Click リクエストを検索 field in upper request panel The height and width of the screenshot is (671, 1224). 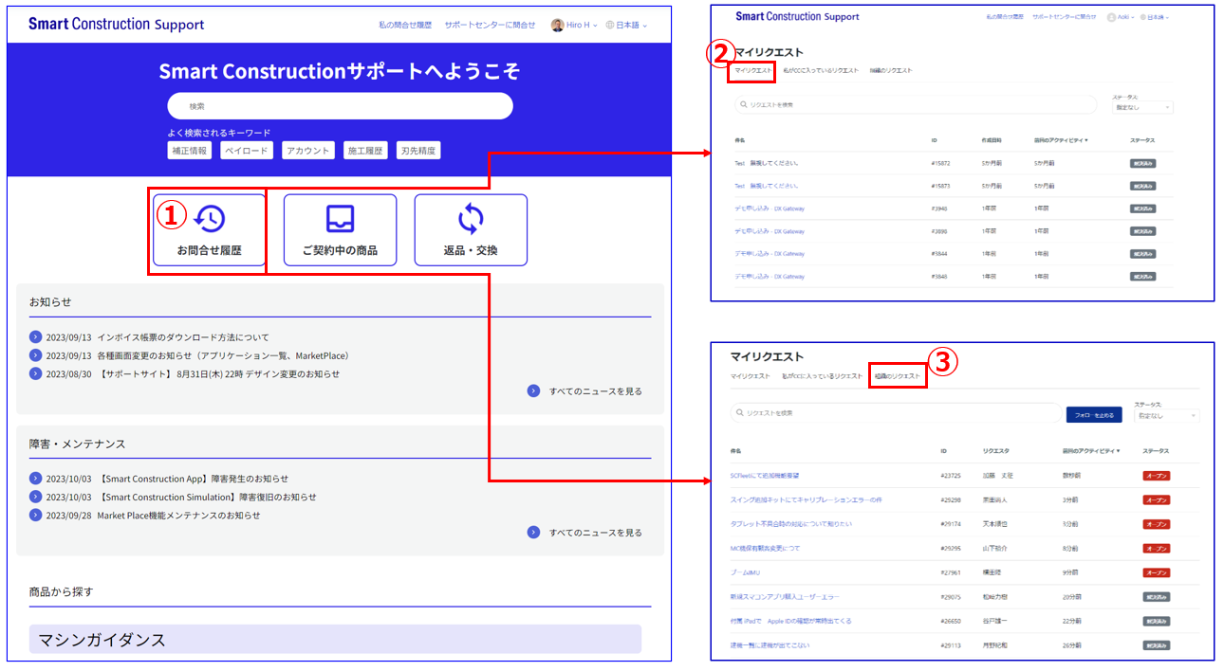tap(918, 104)
